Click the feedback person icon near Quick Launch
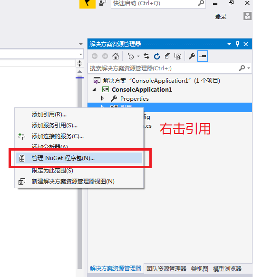This screenshot has height=277, width=253. (x=103, y=3)
